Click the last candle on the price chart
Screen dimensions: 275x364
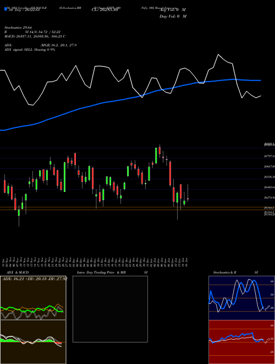(188, 199)
